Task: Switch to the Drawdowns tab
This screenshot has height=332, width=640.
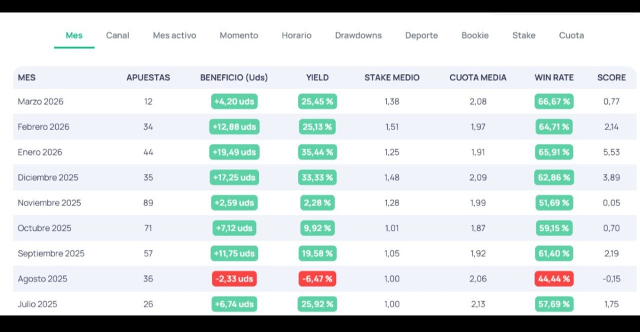Action: [359, 36]
